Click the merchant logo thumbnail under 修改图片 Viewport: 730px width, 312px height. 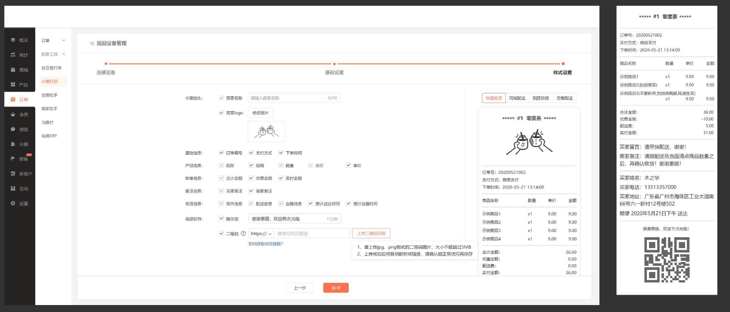[266, 132]
